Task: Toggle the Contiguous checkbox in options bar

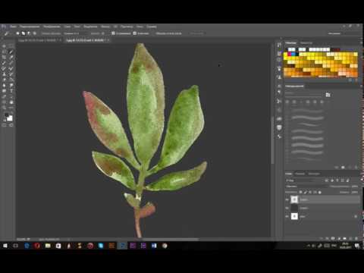Action: point(135,33)
